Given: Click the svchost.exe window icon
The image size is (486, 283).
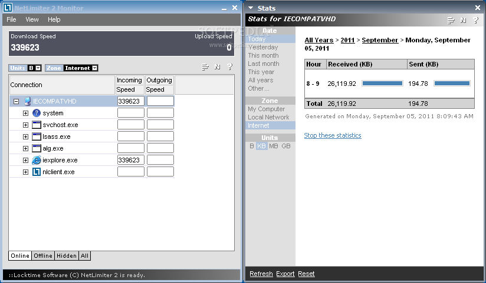Looking at the screenshot, I should [37, 125].
